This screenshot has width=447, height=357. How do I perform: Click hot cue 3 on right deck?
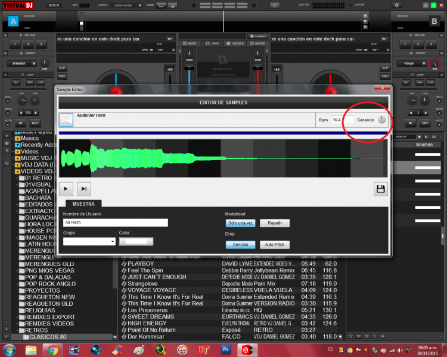point(431,44)
